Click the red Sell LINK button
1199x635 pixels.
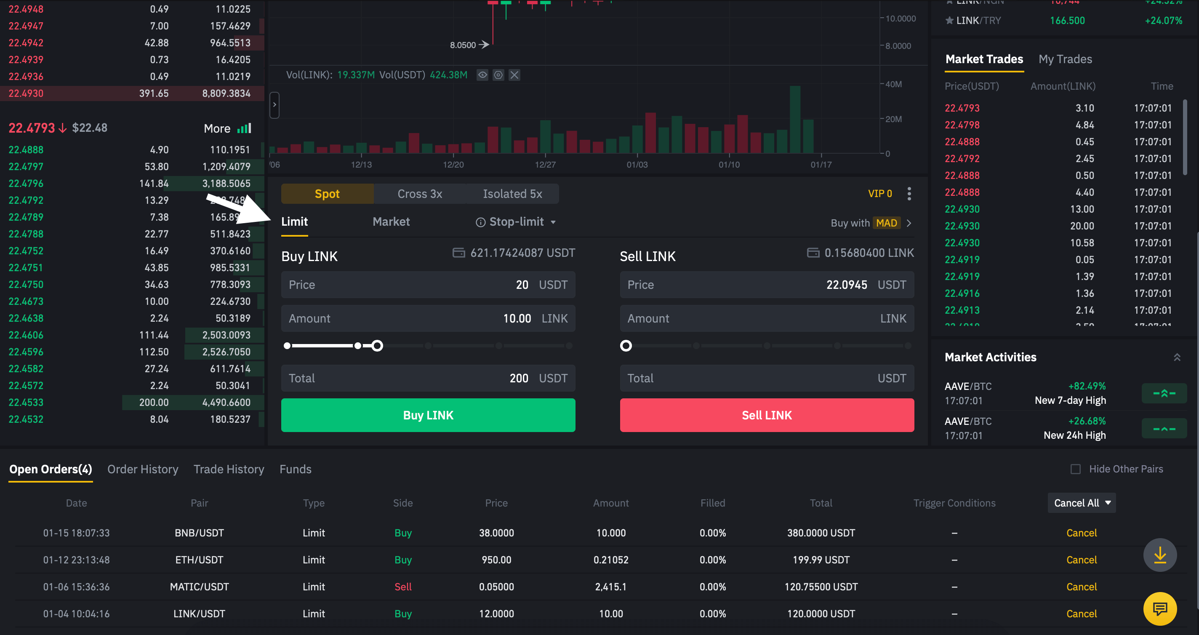[x=767, y=415]
